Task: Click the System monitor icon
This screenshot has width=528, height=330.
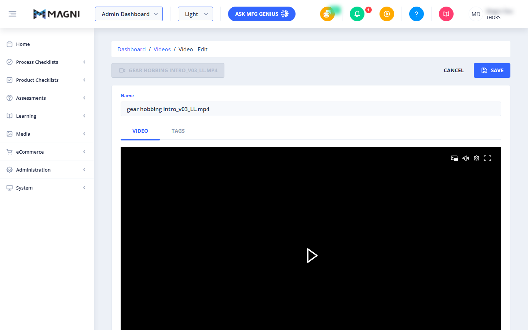Action: point(10,188)
